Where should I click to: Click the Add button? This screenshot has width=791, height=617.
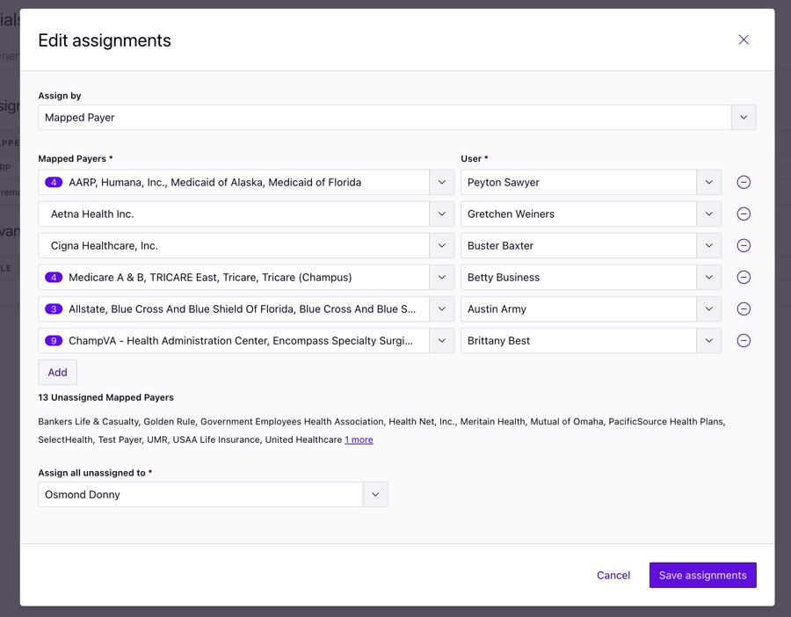pyautogui.click(x=57, y=373)
